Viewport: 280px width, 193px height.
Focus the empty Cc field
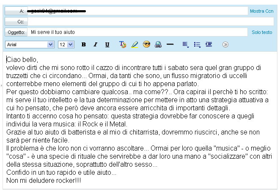[151, 22]
